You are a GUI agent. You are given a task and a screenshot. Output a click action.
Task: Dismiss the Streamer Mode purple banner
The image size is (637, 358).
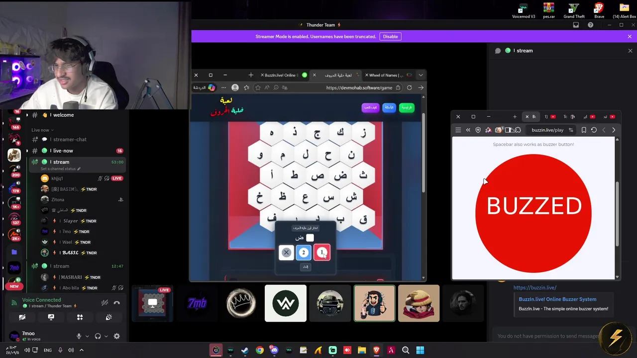[x=630, y=36]
